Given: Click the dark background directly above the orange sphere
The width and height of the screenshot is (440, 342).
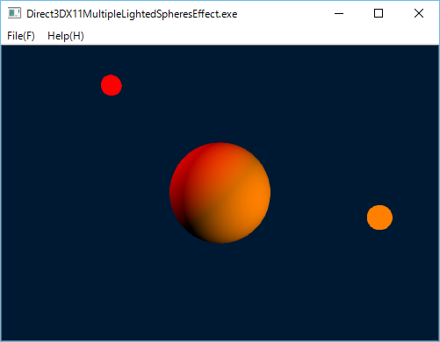Looking at the screenshot, I should (x=379, y=164).
